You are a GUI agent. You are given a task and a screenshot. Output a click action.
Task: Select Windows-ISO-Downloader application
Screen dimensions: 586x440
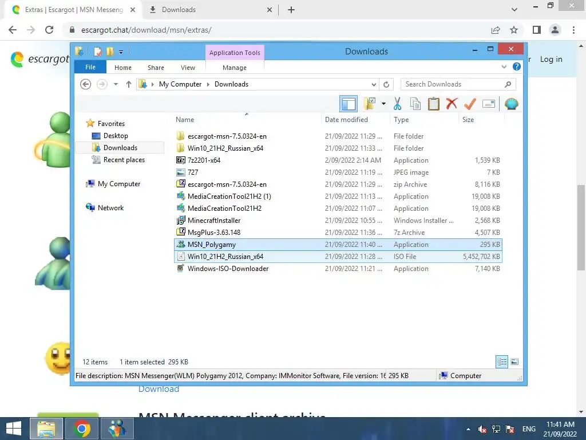click(x=338, y=268)
